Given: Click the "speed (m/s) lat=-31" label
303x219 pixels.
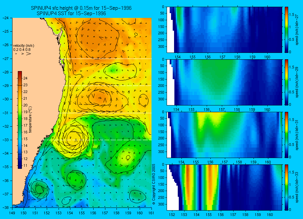Looking at the screenshot, I should 297,135.
